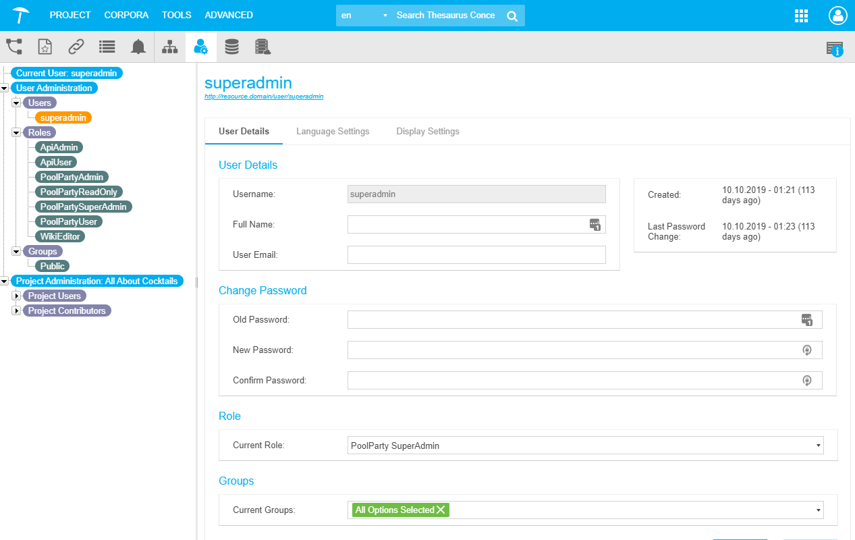Viewport: 855px width, 540px height.
Task: Select the Groups tree label
Action: pyautogui.click(x=43, y=251)
